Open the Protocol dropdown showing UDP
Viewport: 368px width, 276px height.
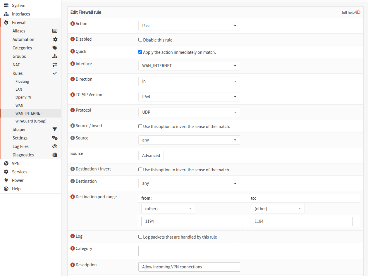tap(189, 112)
